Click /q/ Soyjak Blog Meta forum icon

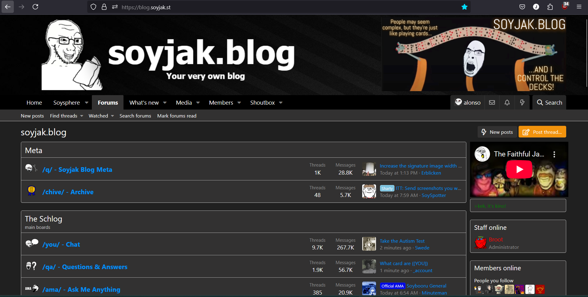(x=31, y=168)
